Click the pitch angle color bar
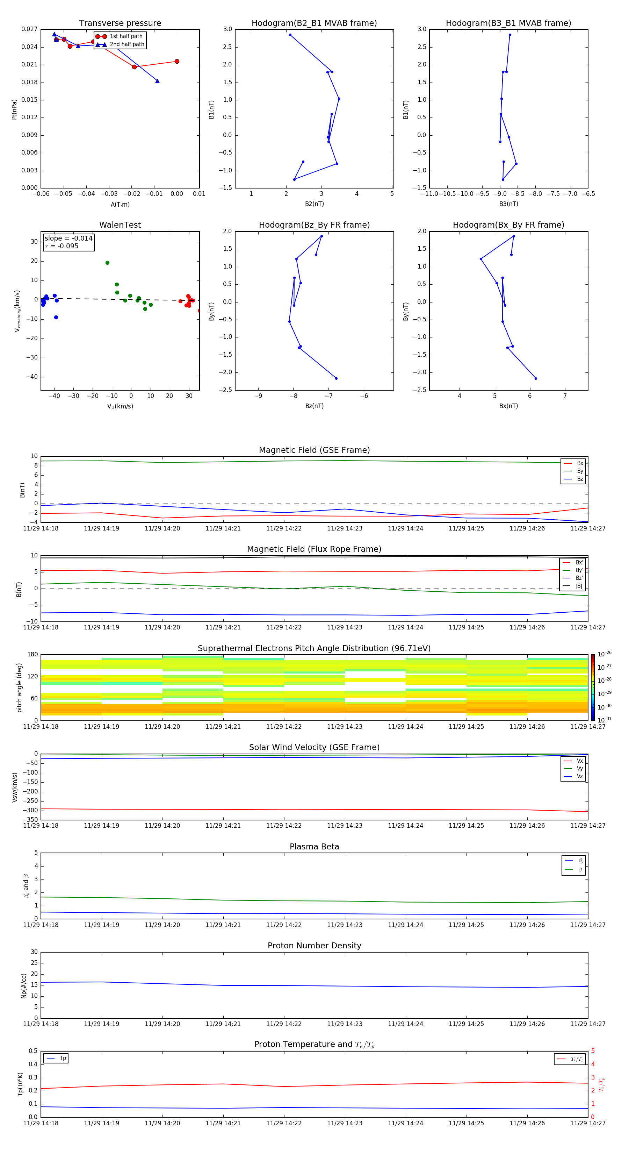Viewport: 629px width, 1154px height. pyautogui.click(x=592, y=687)
